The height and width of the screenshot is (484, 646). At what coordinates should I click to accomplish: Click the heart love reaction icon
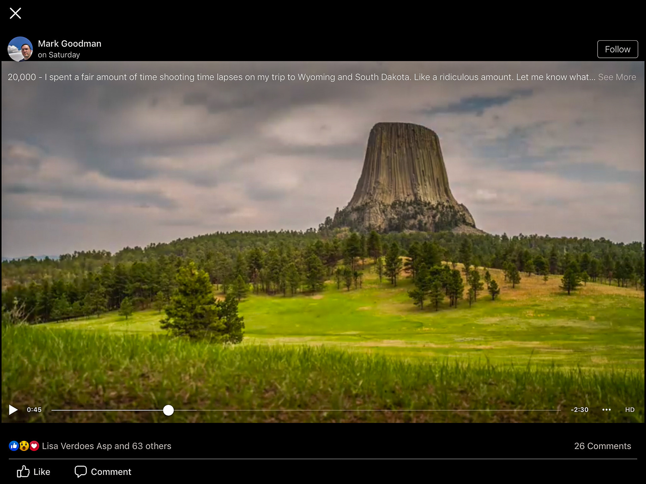pyautogui.click(x=34, y=446)
